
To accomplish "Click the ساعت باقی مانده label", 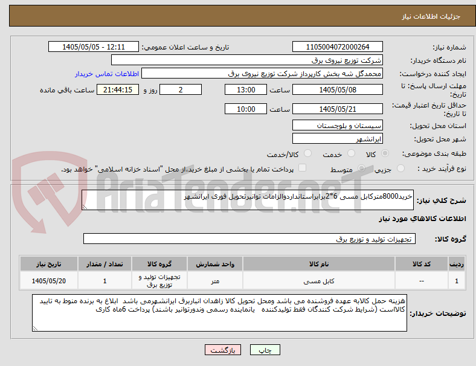I will point(67,90).
